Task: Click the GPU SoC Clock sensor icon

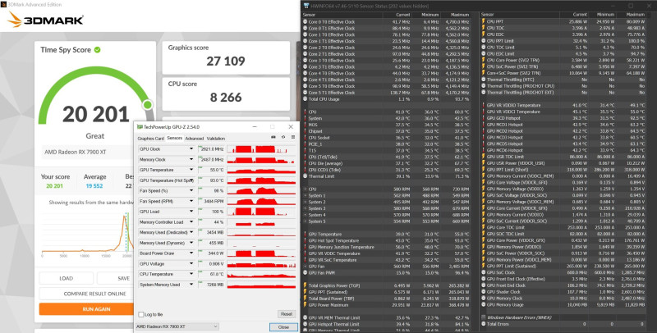Action: coord(483,272)
